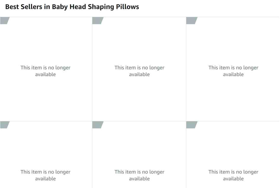Click the unavailable message in the bottom-left card

pos(46,175)
